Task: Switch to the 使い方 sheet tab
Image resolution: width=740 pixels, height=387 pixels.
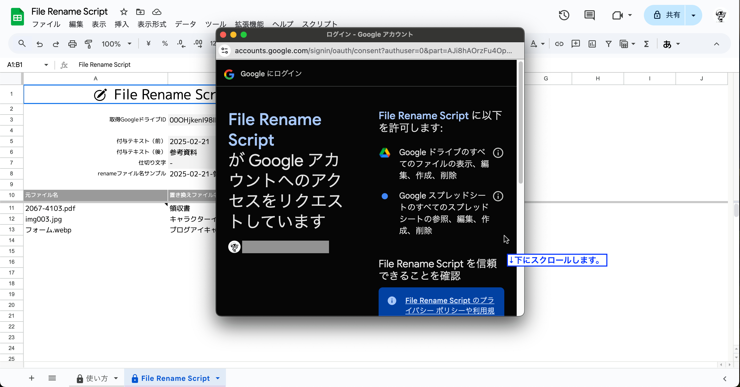Action: coord(97,378)
